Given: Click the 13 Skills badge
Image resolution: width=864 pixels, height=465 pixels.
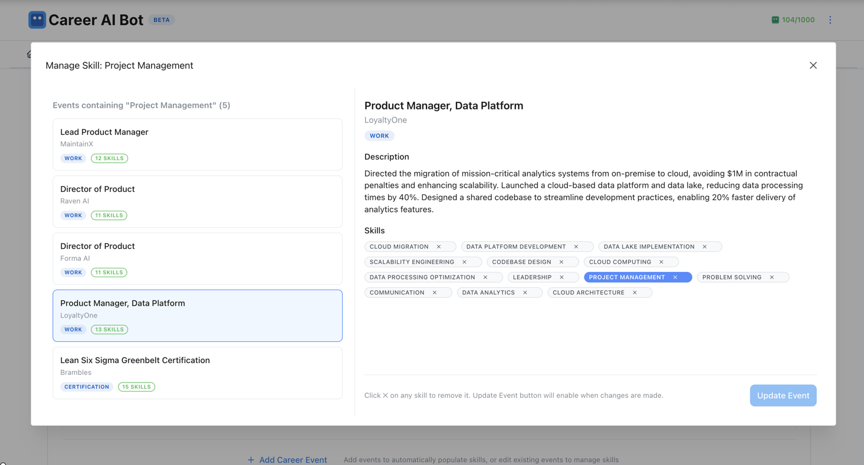Looking at the screenshot, I should click(x=109, y=330).
